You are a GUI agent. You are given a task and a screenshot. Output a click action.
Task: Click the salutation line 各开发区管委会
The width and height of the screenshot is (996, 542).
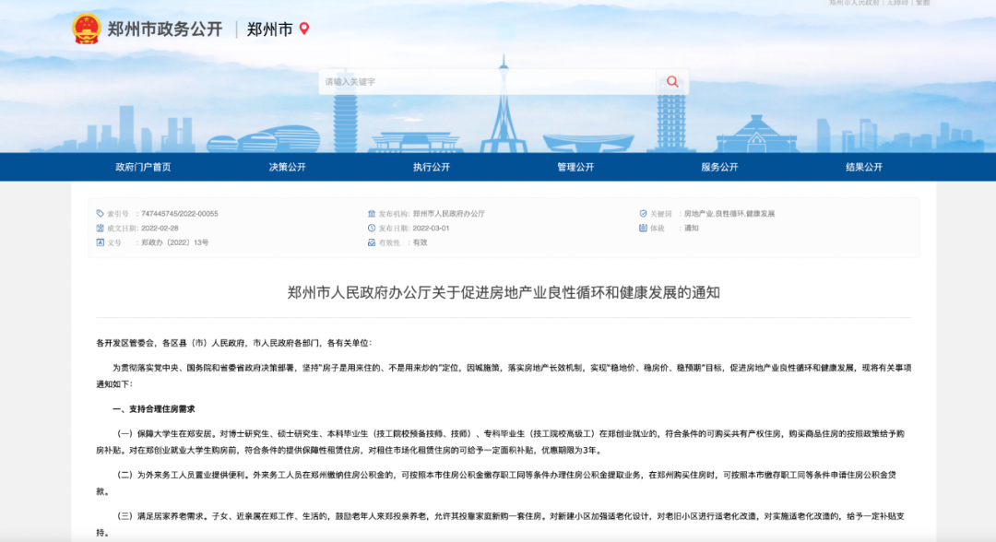click(233, 343)
